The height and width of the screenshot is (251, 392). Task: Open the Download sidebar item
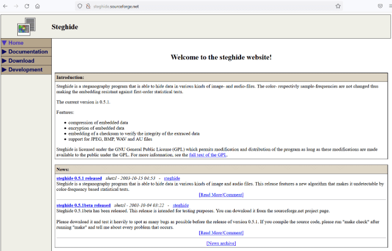(21, 61)
